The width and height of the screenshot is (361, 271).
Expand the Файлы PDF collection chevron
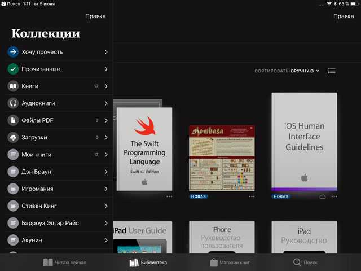[x=106, y=120]
